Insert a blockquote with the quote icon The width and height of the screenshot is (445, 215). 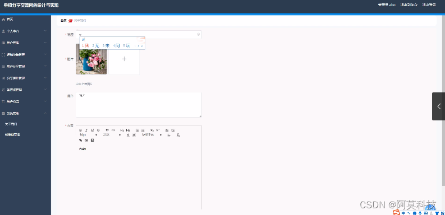click(x=107, y=130)
